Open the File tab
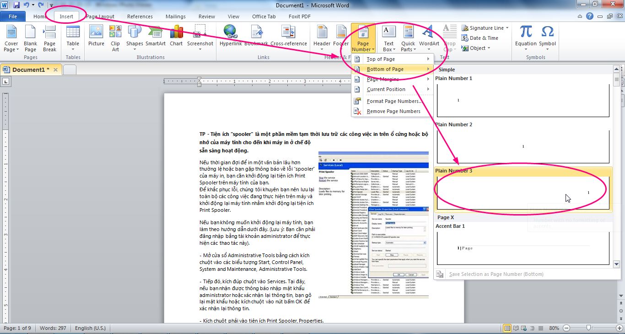 (13, 16)
